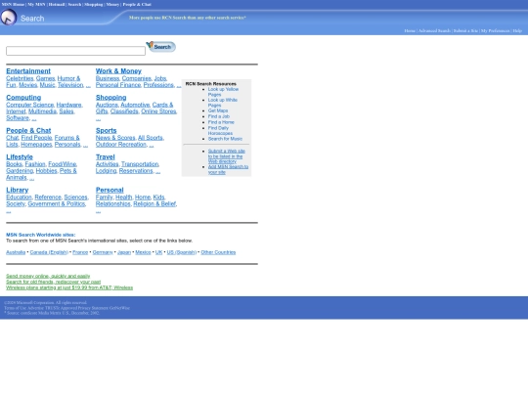Screen dimensions: 528x396
Task: Click Jobs under Work & Money
Action: tap(160, 78)
